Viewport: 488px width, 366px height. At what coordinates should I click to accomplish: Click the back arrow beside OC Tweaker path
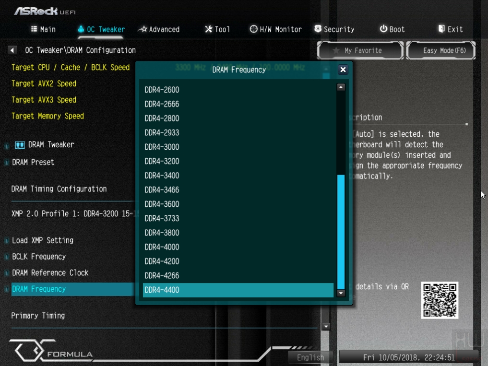[x=12, y=50]
